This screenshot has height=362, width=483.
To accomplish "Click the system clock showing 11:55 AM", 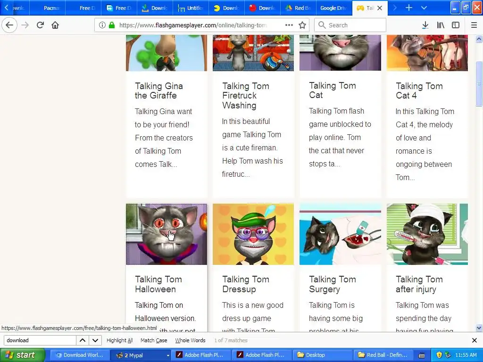I will [466, 355].
